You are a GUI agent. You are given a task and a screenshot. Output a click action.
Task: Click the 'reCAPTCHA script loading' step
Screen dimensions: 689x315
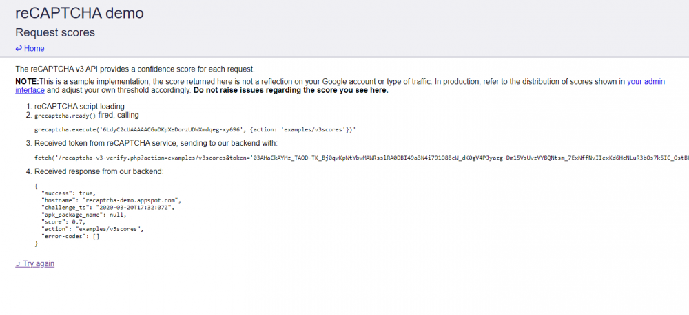[79, 106]
